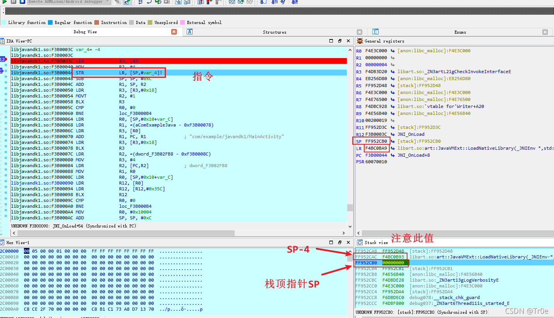Viewport: 554px width, 318px height.
Task: Follow the jump arrow next to R0 register
Action: (393, 51)
